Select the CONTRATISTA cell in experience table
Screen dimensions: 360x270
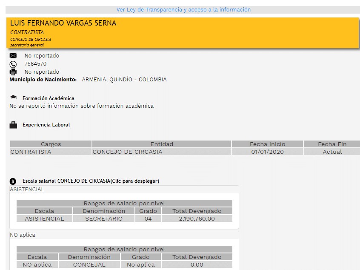click(51, 152)
